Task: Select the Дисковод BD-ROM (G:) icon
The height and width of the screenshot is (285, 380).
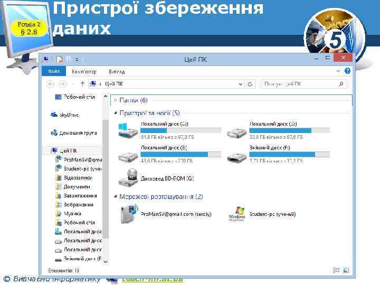Action: (x=128, y=178)
